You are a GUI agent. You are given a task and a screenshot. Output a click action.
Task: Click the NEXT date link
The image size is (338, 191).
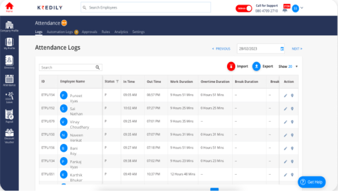click(297, 49)
